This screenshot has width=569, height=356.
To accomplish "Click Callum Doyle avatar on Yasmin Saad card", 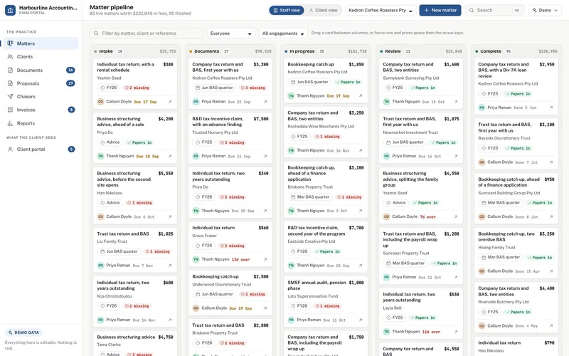I will [x=100, y=102].
